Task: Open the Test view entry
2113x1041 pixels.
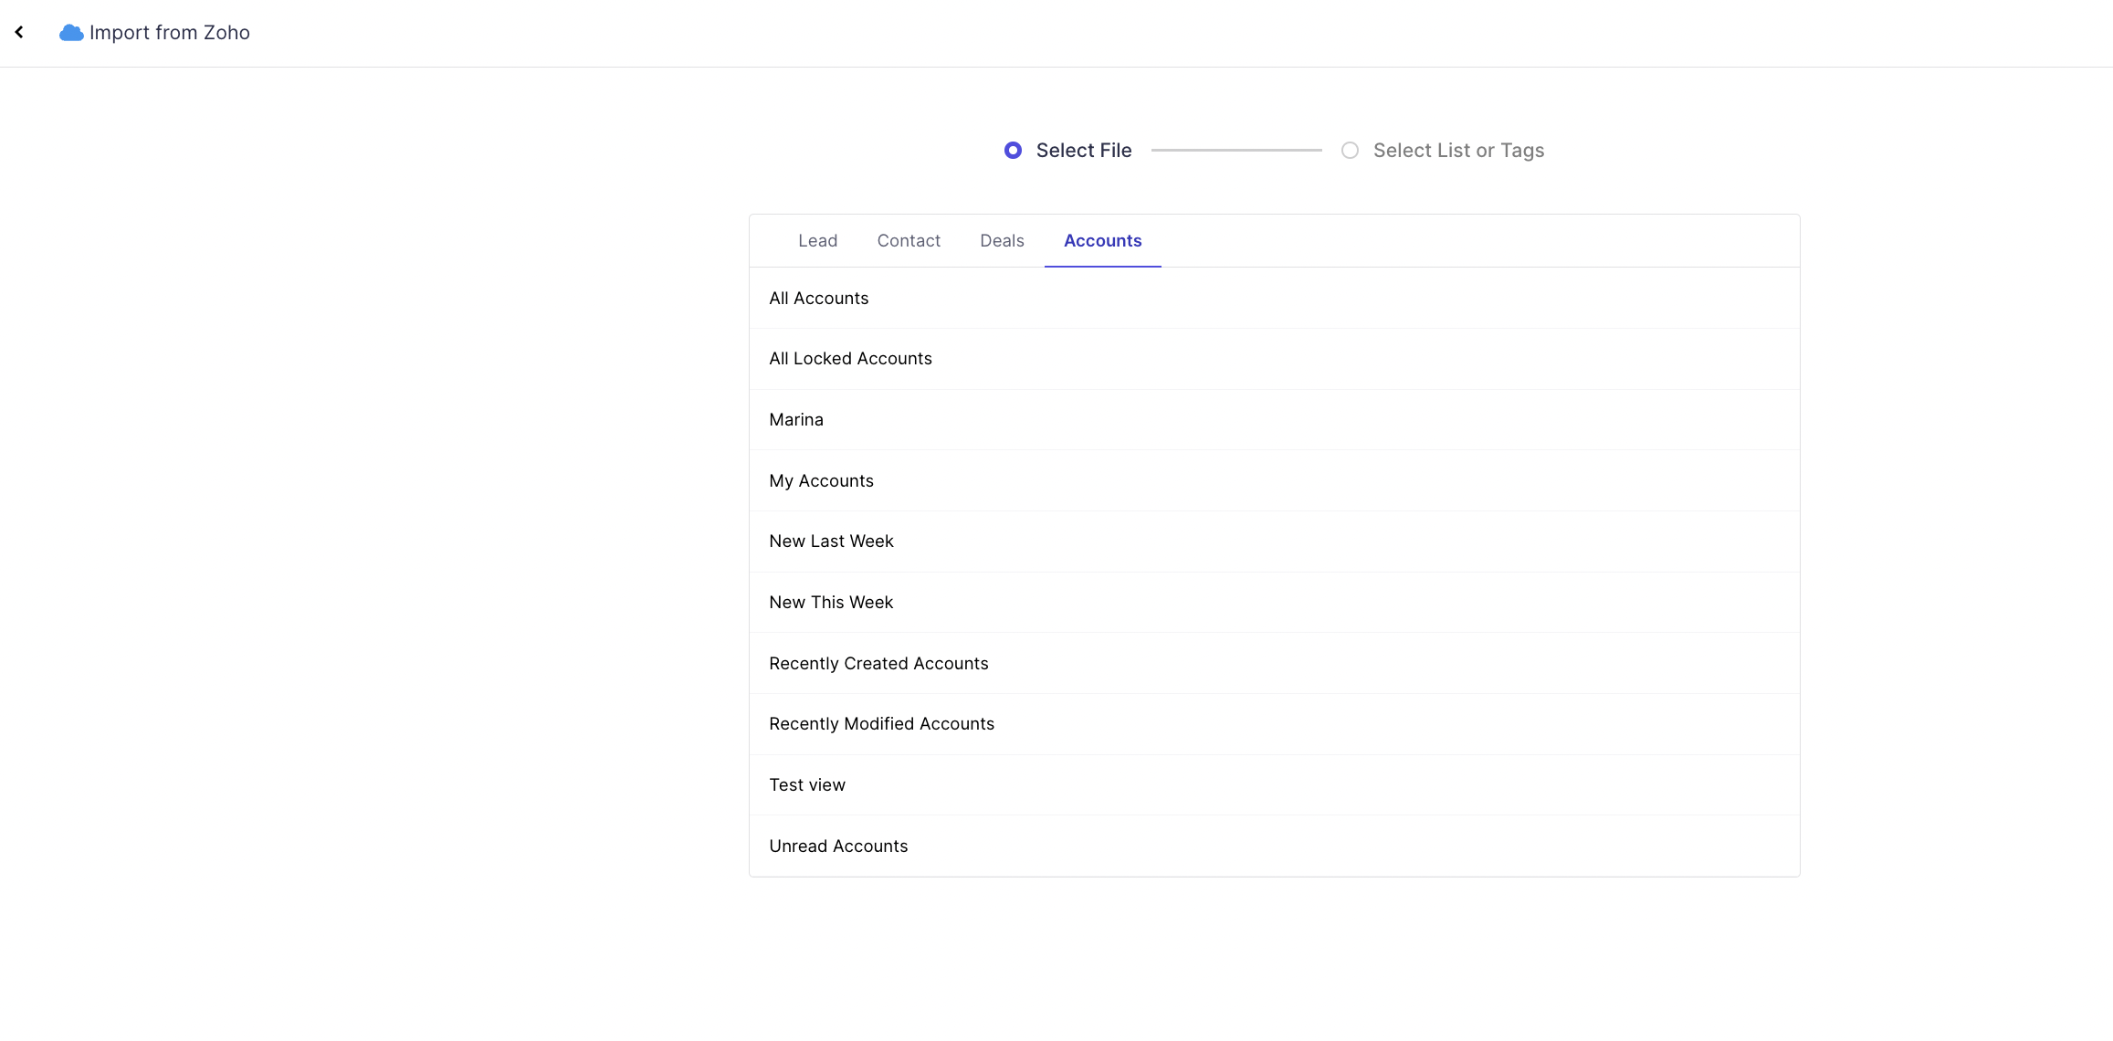Action: pos(807,785)
